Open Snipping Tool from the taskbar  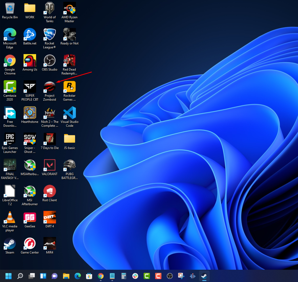click(x=181, y=276)
